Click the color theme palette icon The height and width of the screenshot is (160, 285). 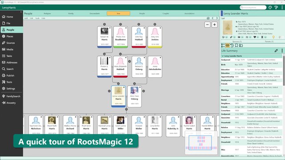point(270,8)
